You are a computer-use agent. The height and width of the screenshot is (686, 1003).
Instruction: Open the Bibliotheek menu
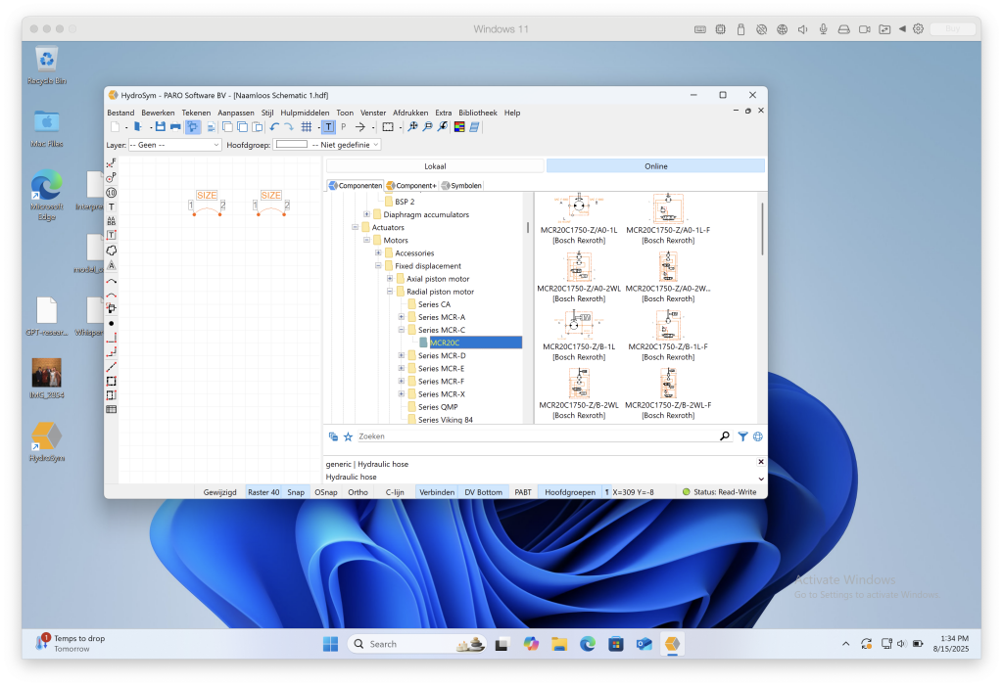[477, 113]
